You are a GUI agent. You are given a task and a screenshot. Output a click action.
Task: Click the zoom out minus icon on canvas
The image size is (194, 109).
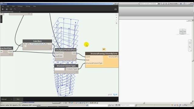click(116, 20)
